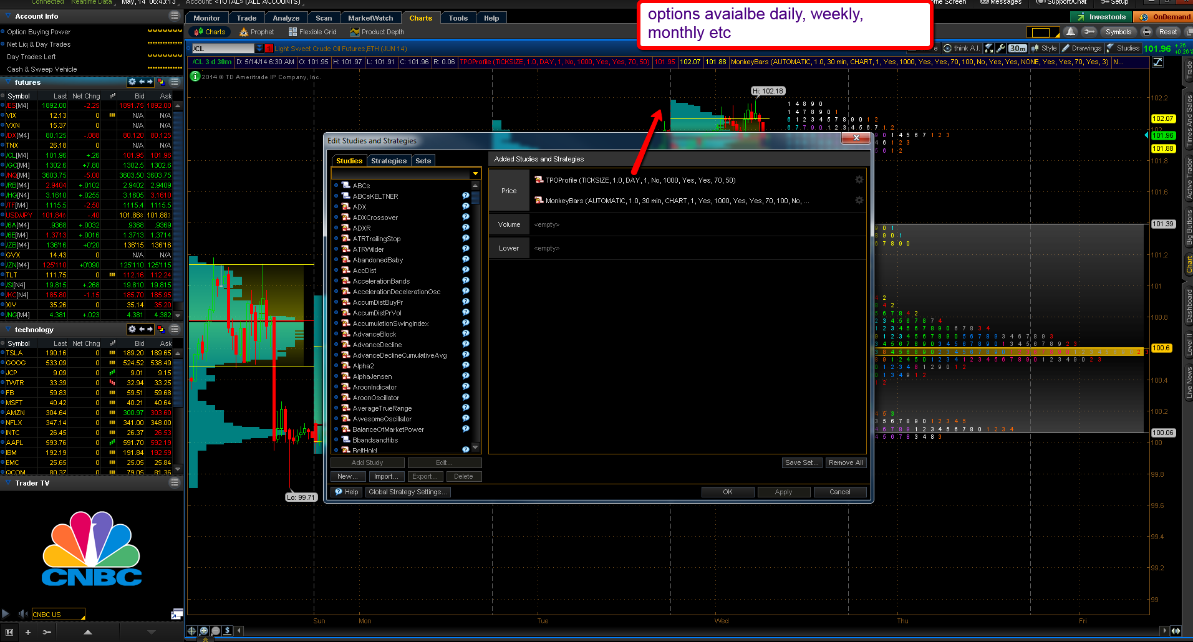Screen dimensions: 1193x642
Task: Click the right arrow in futures header
Action: [150, 82]
